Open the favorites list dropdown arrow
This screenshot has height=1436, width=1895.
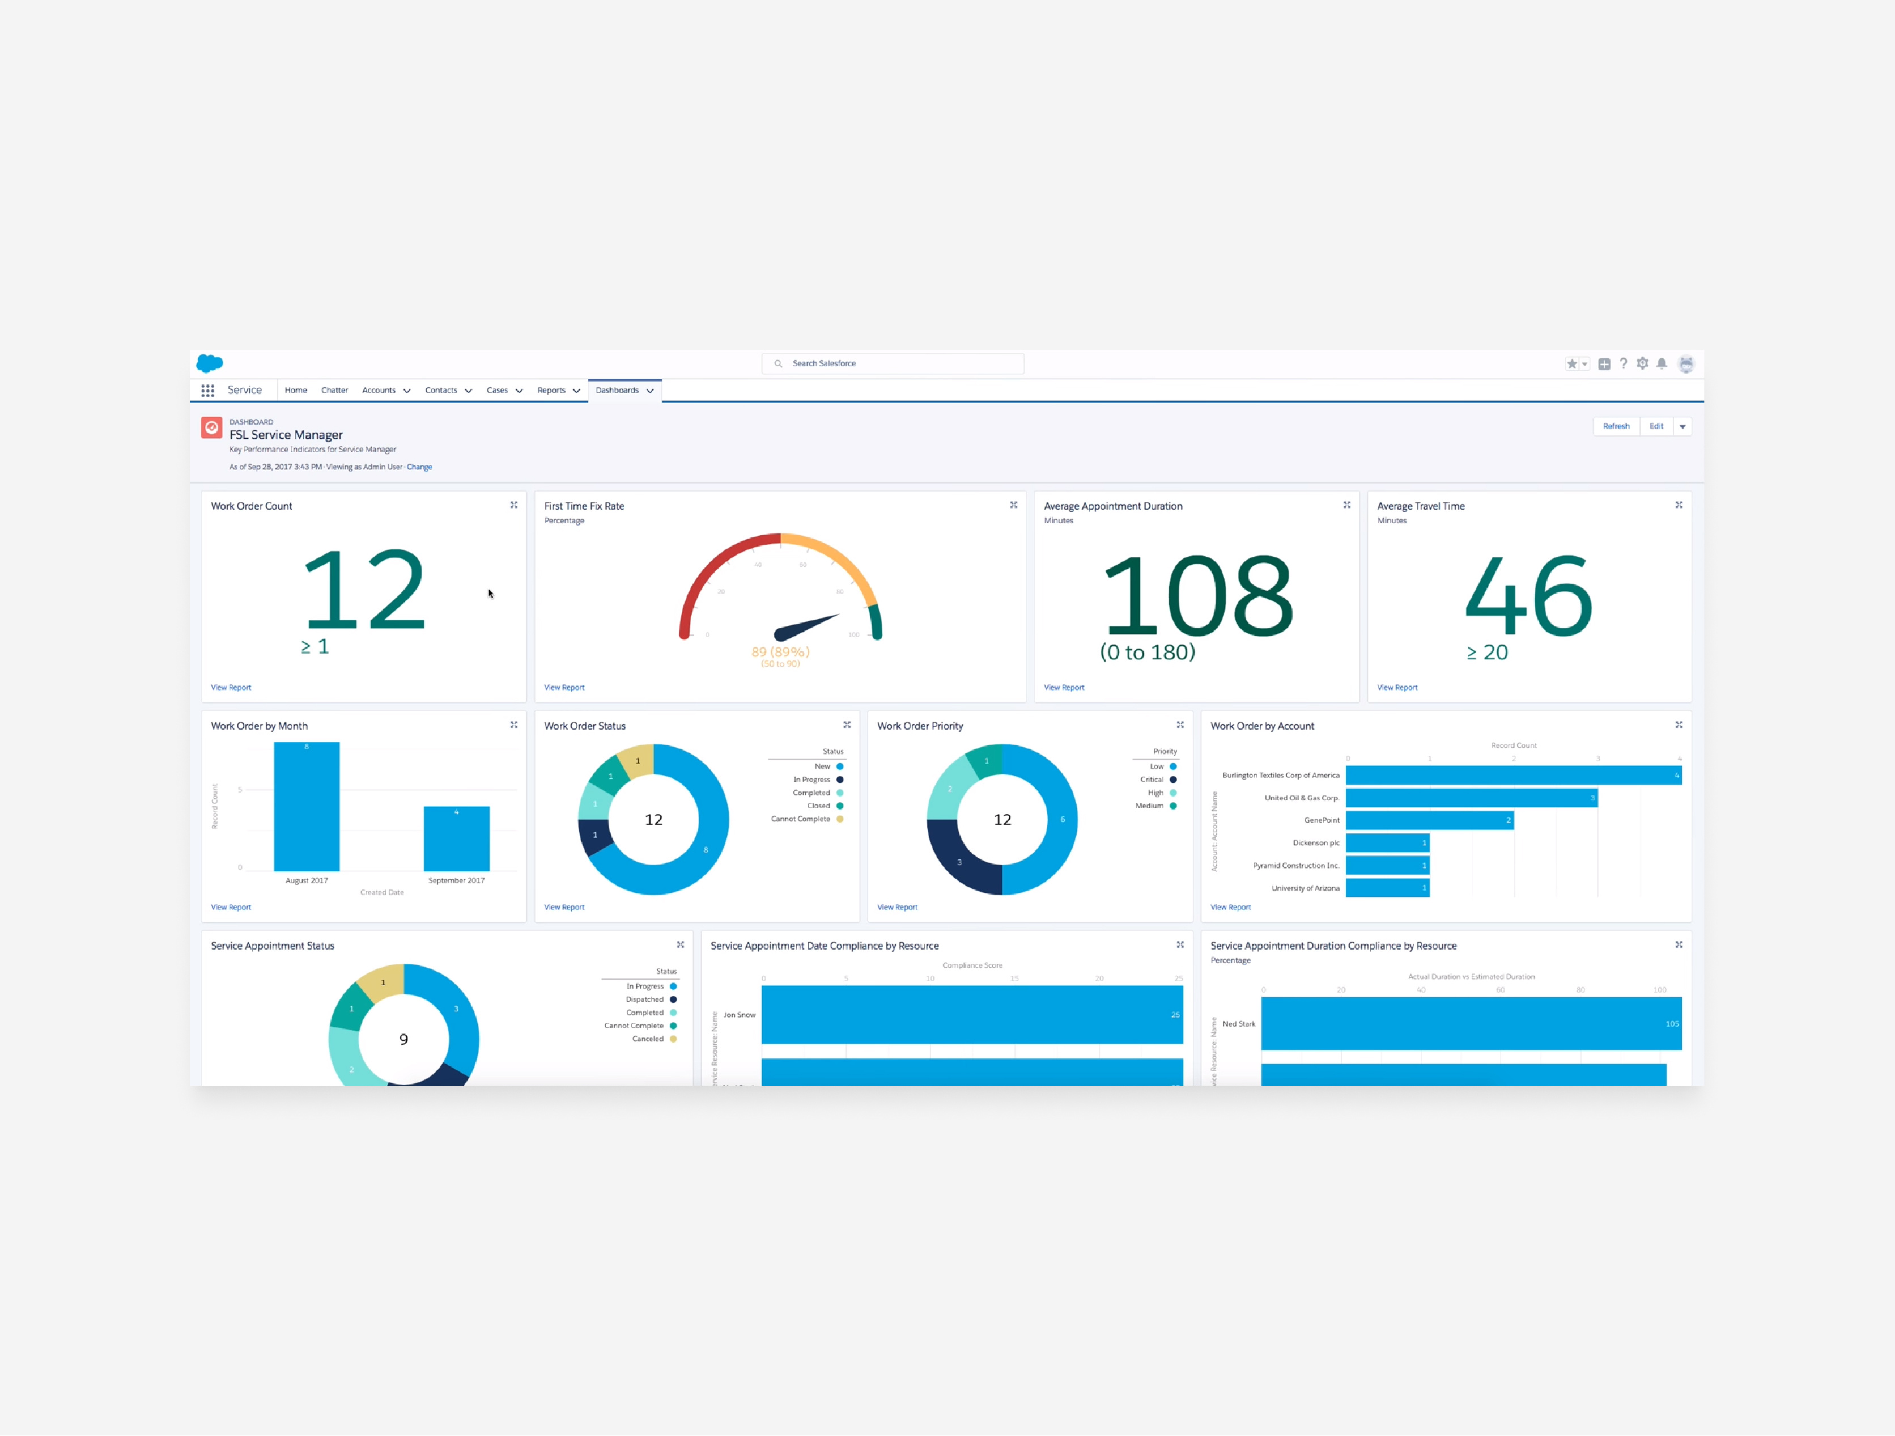point(1585,364)
